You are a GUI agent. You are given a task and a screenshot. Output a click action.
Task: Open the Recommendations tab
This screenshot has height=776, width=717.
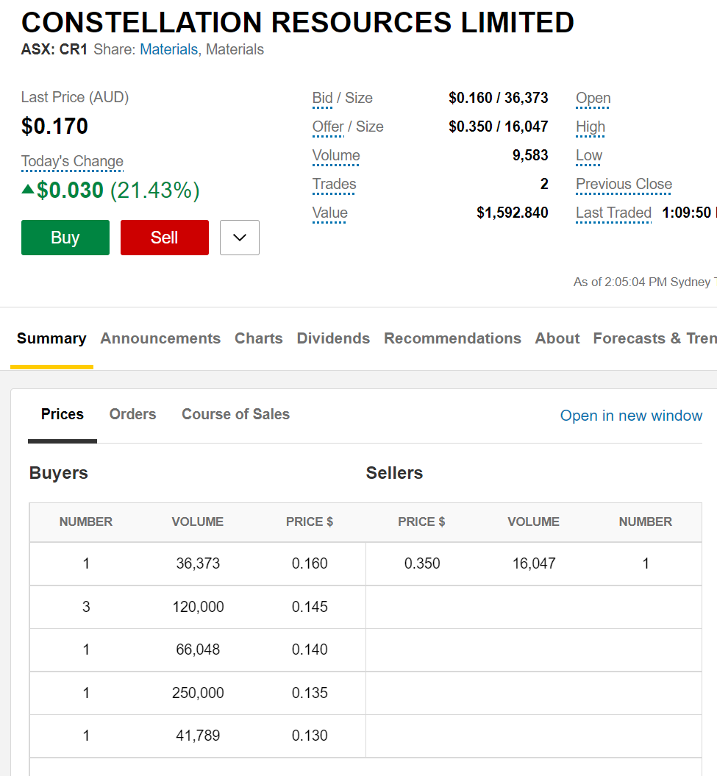452,338
